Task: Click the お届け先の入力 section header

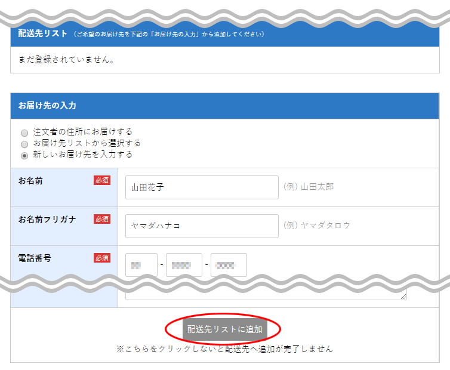Action: pos(47,106)
